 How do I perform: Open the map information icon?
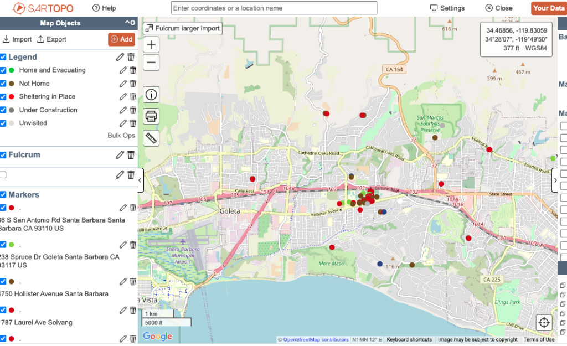(151, 95)
